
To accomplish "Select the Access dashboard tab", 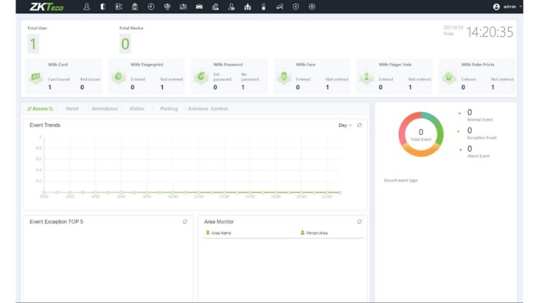I will click(x=40, y=109).
